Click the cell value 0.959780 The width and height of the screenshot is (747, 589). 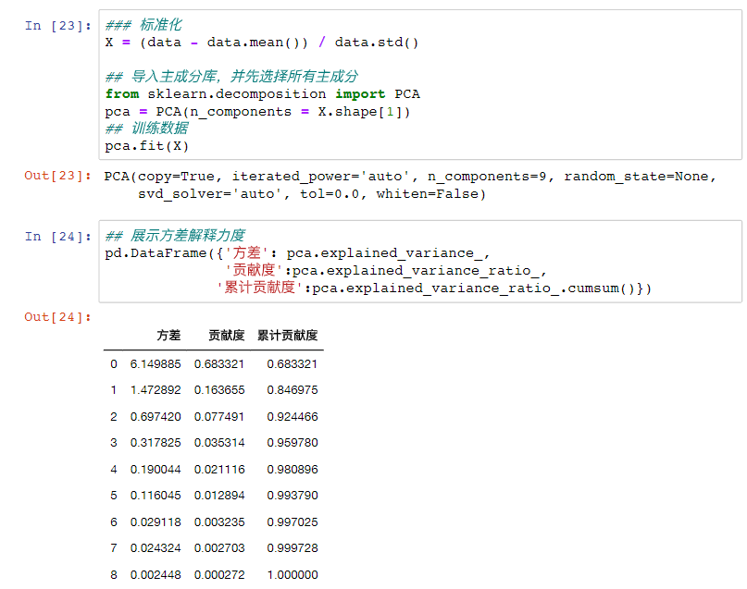coord(292,443)
